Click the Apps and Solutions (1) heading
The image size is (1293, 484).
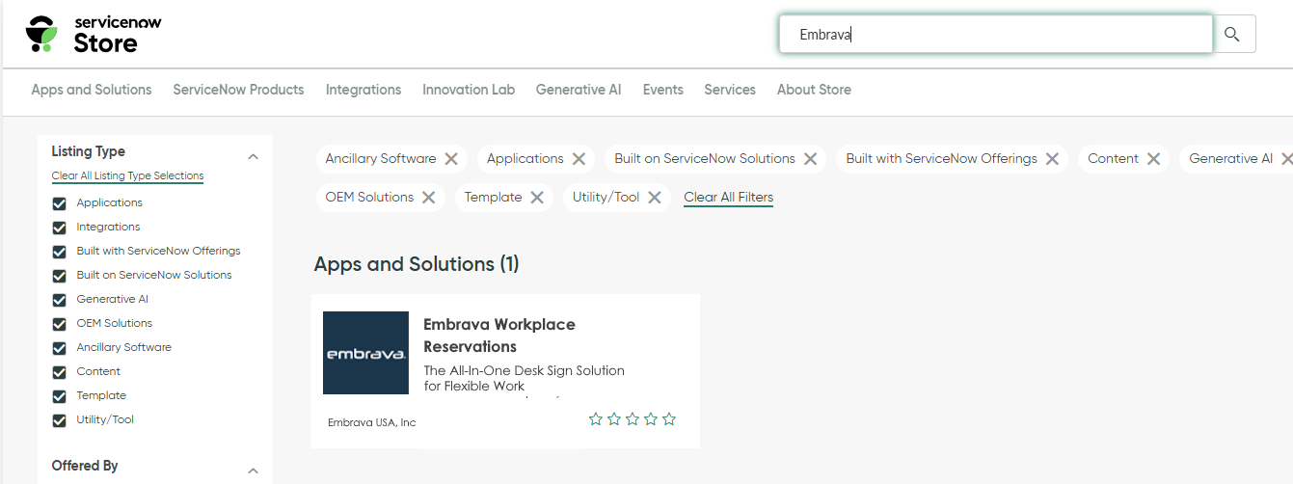[x=417, y=264]
